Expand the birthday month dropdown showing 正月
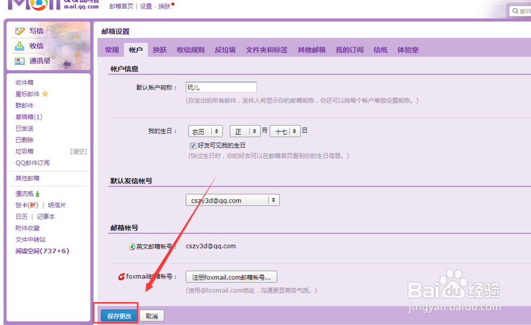The width and height of the screenshot is (531, 325). (x=245, y=130)
